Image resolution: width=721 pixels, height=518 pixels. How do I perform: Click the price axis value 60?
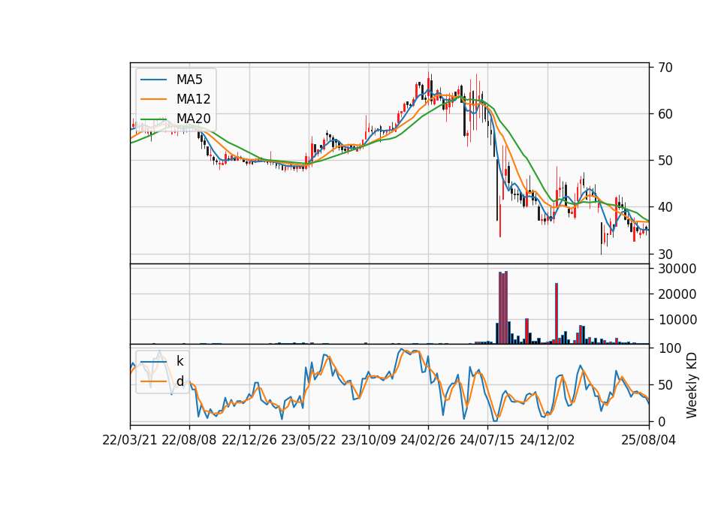click(665, 114)
